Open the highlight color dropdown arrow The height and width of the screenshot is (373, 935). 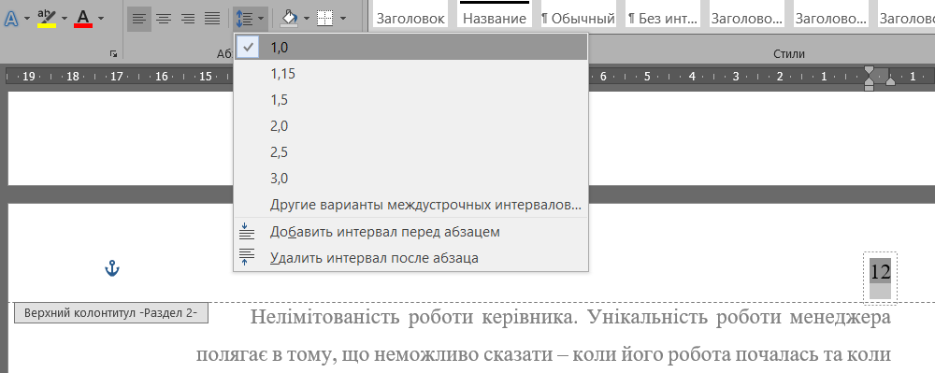click(64, 19)
